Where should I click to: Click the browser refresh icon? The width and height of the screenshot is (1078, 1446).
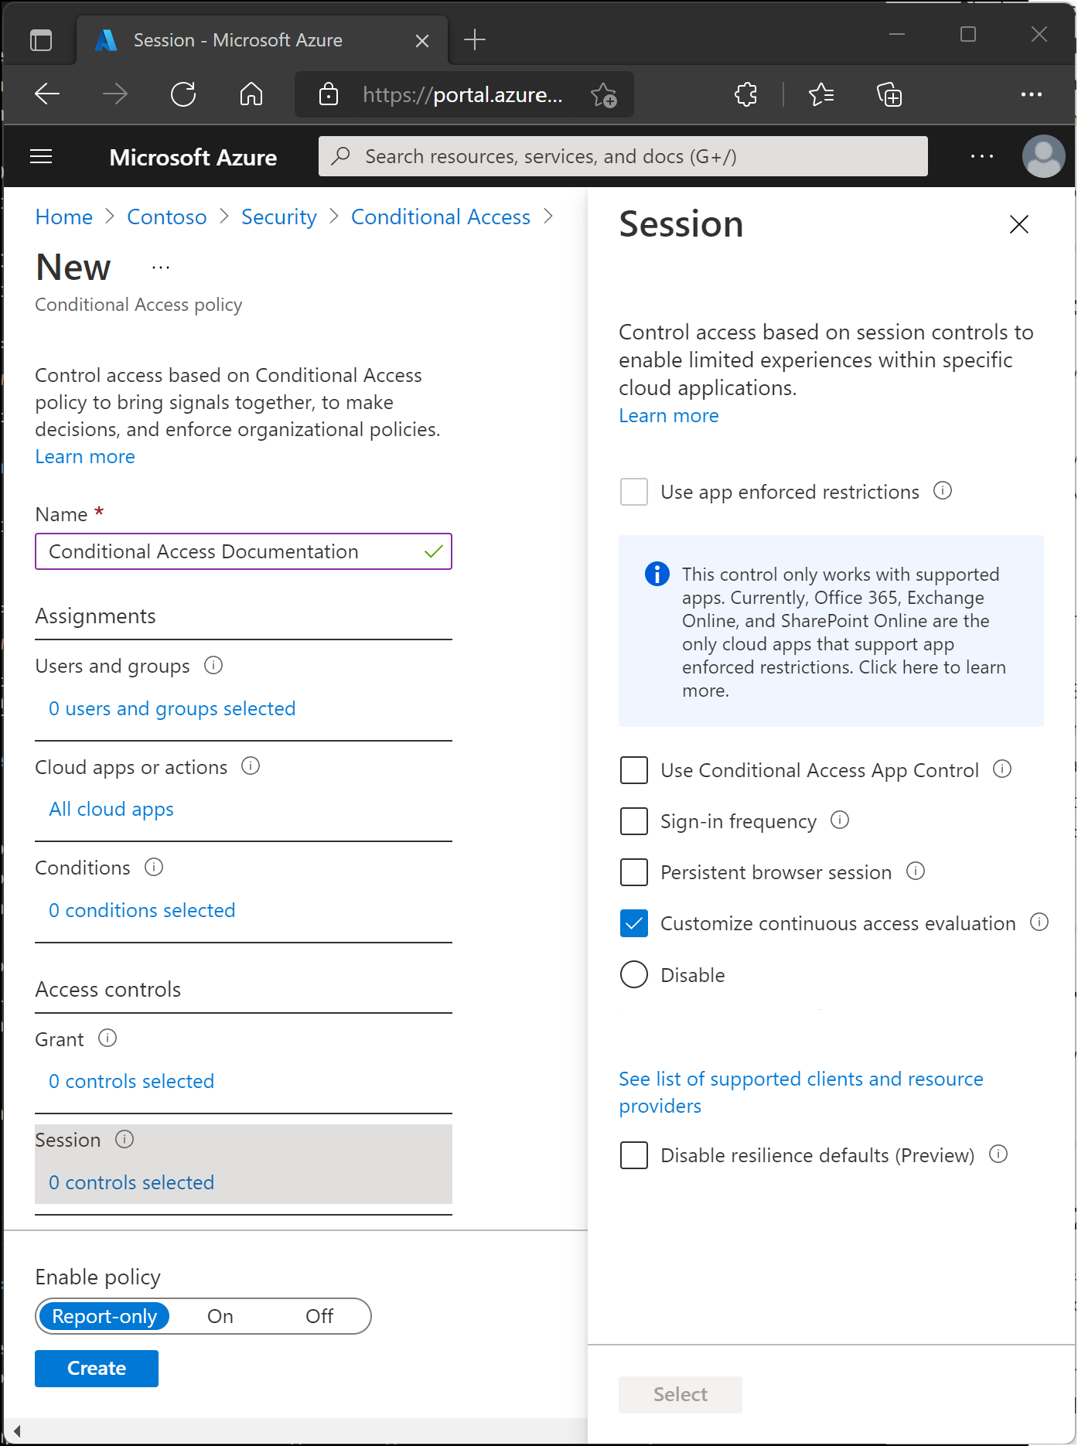pyautogui.click(x=183, y=94)
